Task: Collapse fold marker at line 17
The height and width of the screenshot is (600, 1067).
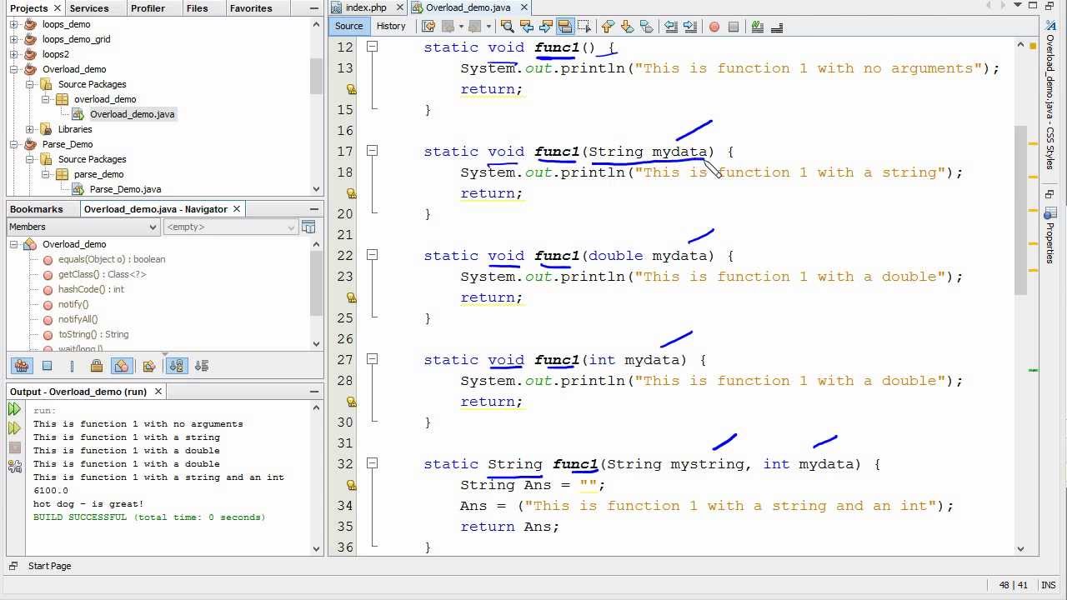Action: tap(373, 151)
